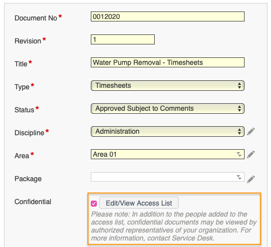This screenshot has width=271, height=247.
Task: Click the italic confidential access note
Action: (x=174, y=226)
